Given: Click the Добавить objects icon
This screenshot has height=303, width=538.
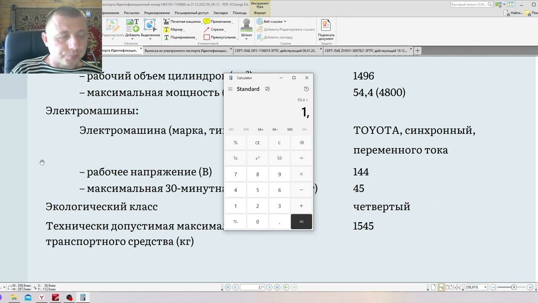Looking at the screenshot, I should point(132,28).
